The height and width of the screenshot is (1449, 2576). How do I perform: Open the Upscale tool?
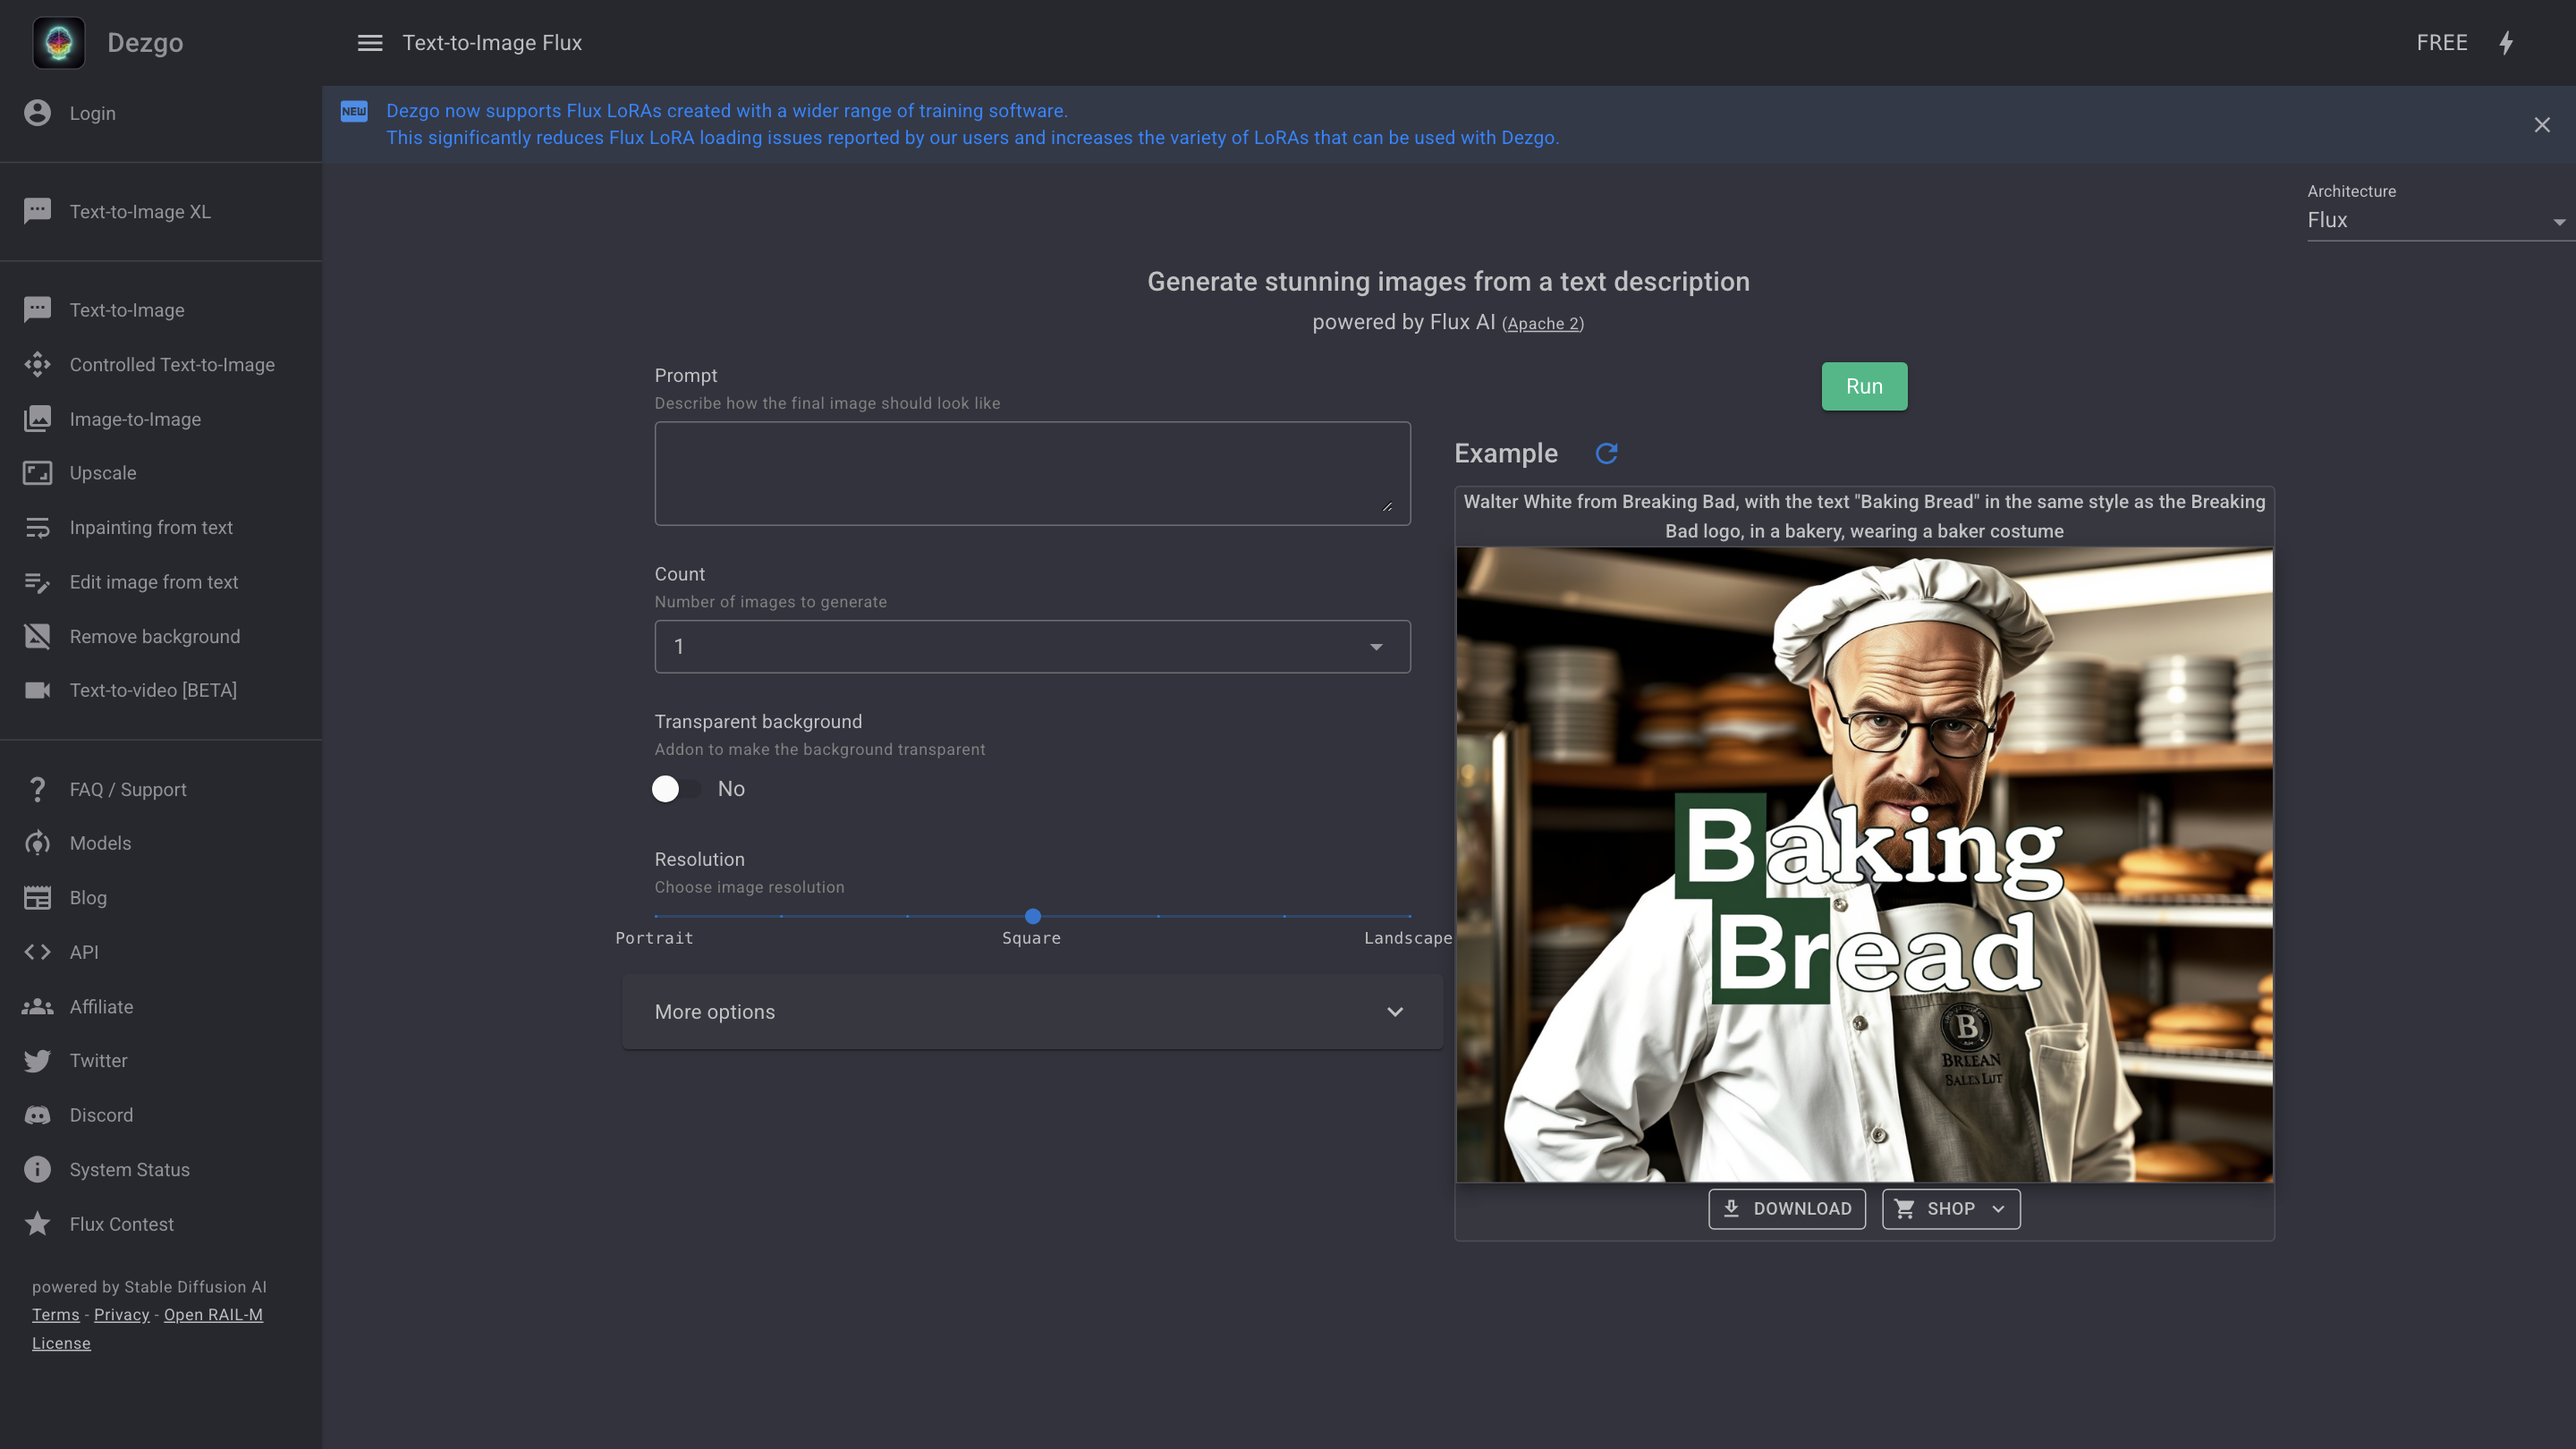coord(102,473)
